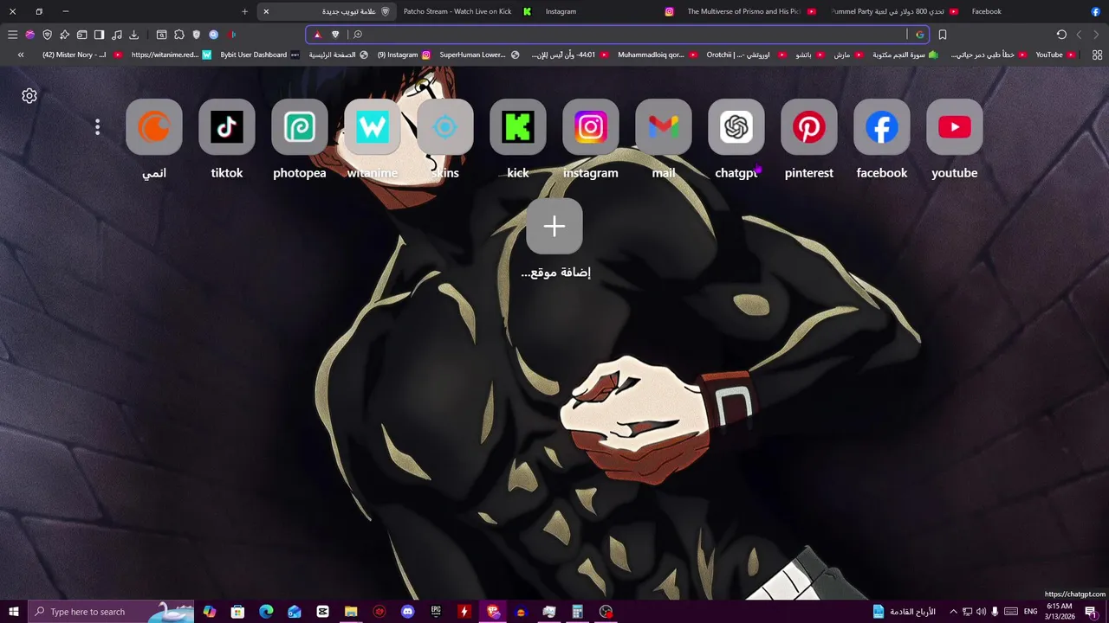Open Epic Games Launcher from taskbar
This screenshot has height=623, width=1109.
click(x=436, y=612)
